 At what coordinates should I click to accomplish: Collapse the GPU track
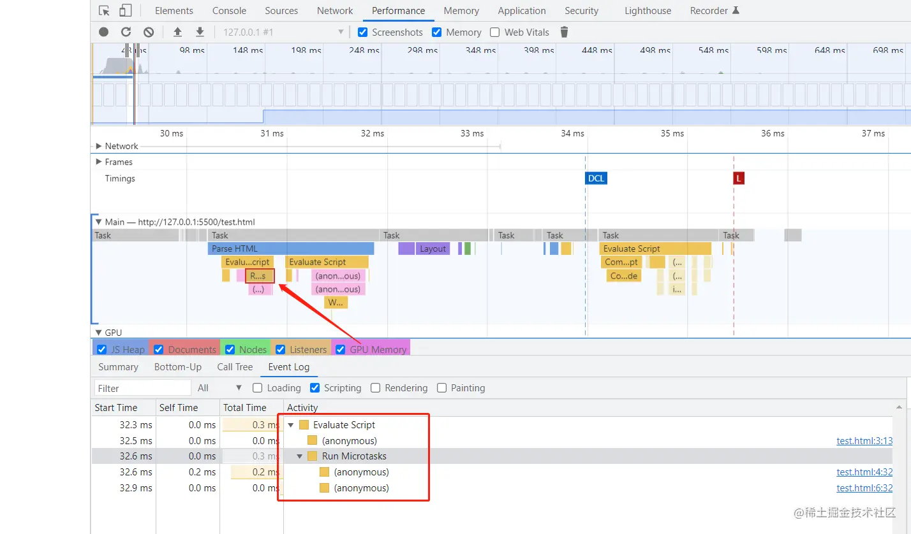[x=99, y=333]
